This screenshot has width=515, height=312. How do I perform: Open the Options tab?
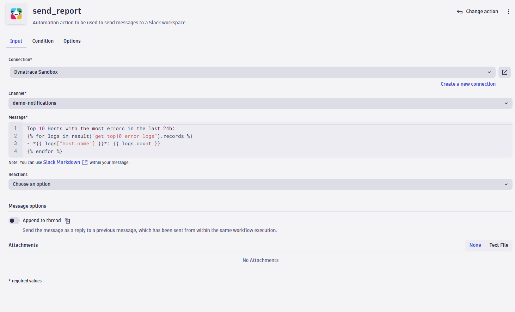pos(72,41)
